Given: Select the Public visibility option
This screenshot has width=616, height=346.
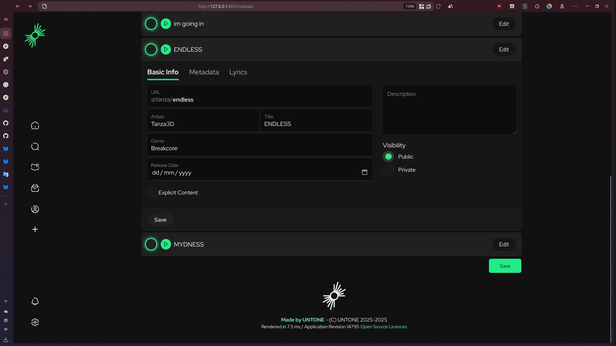Looking at the screenshot, I should (388, 157).
